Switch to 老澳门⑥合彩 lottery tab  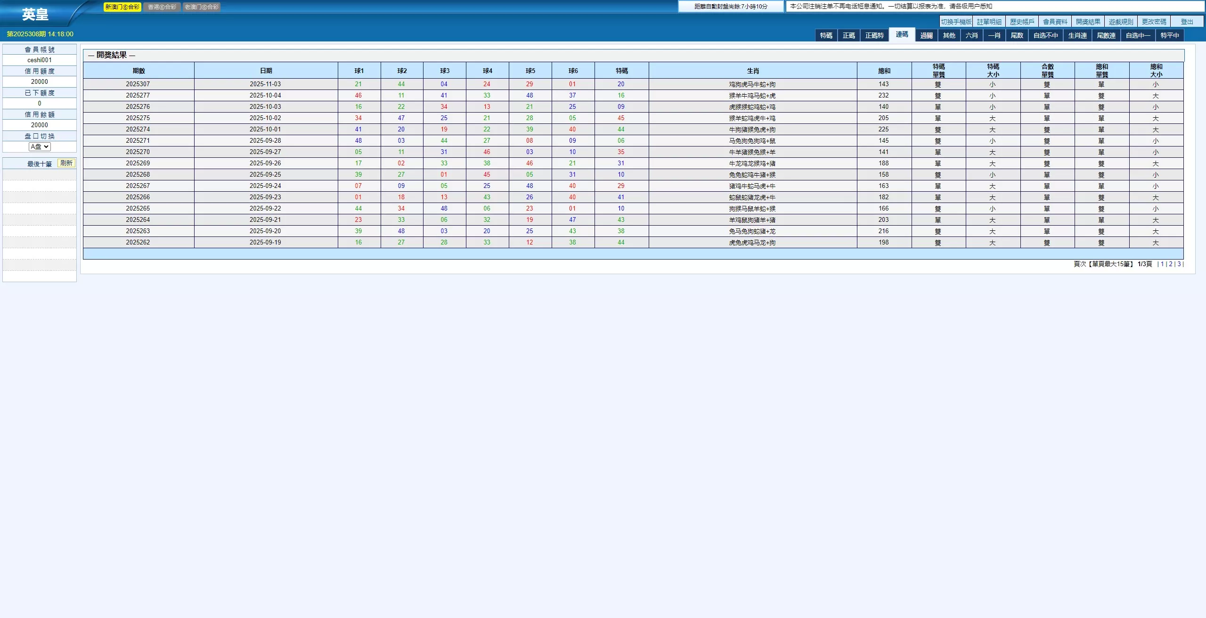pos(202,7)
